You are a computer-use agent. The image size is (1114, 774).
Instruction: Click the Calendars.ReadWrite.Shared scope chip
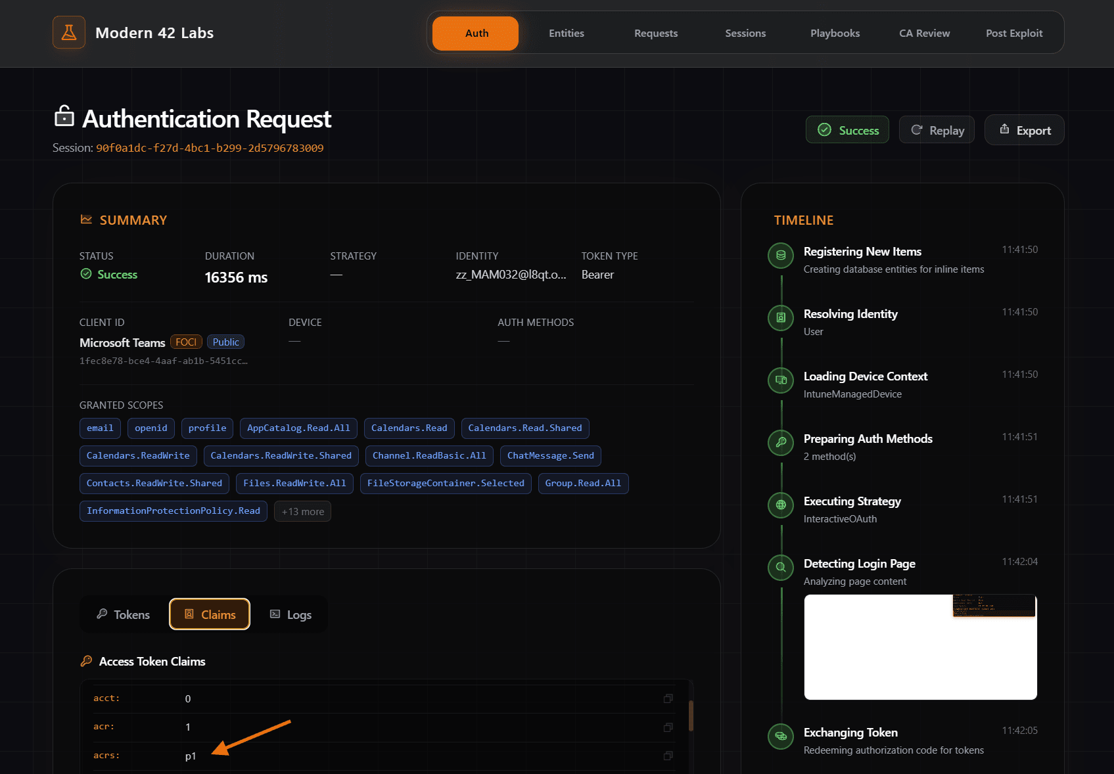pyautogui.click(x=281, y=456)
